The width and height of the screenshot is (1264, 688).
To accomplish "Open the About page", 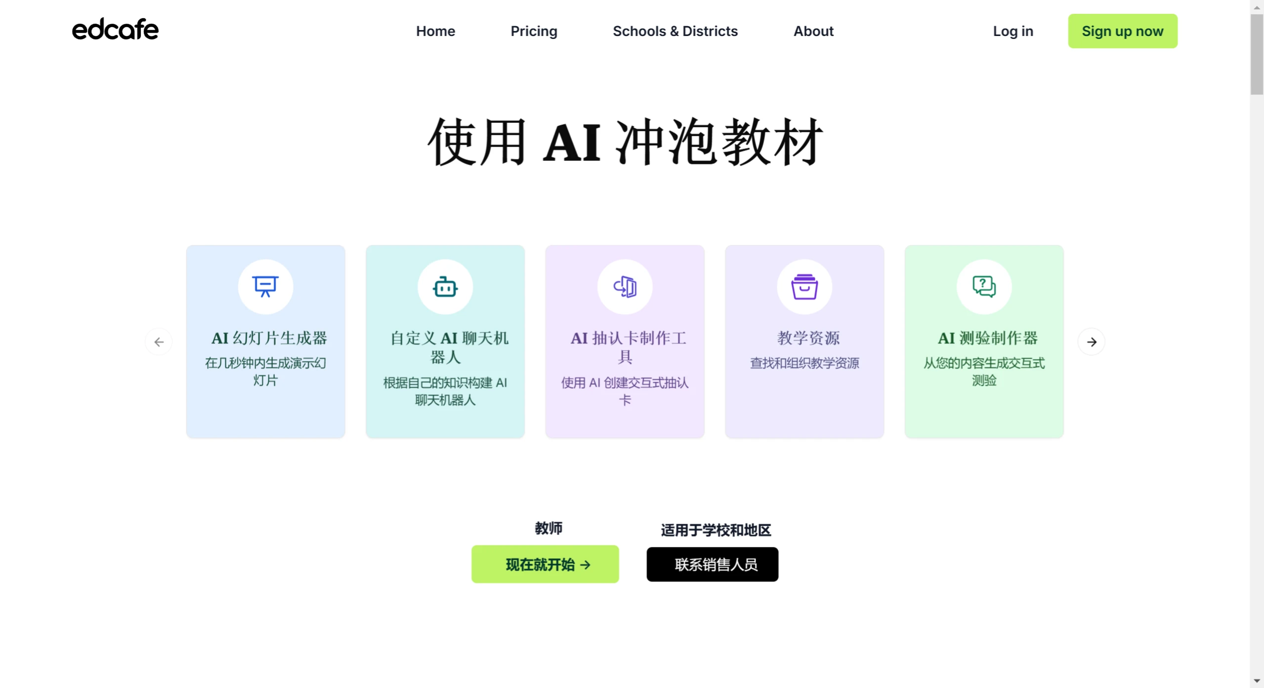I will coord(813,31).
